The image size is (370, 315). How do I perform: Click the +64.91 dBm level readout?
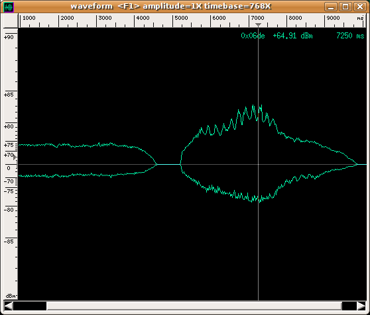point(292,36)
